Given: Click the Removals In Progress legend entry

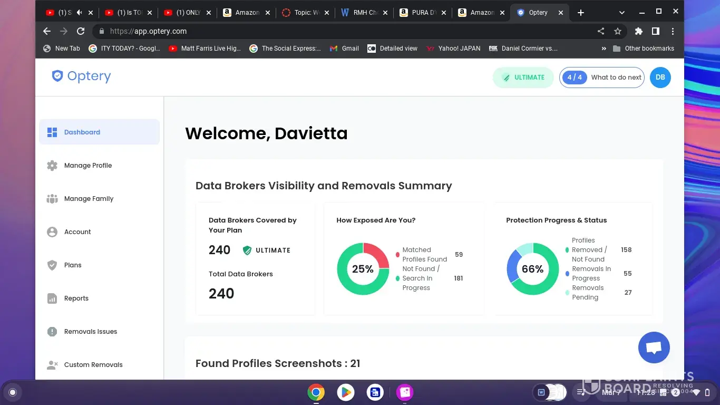Looking at the screenshot, I should pos(598,274).
